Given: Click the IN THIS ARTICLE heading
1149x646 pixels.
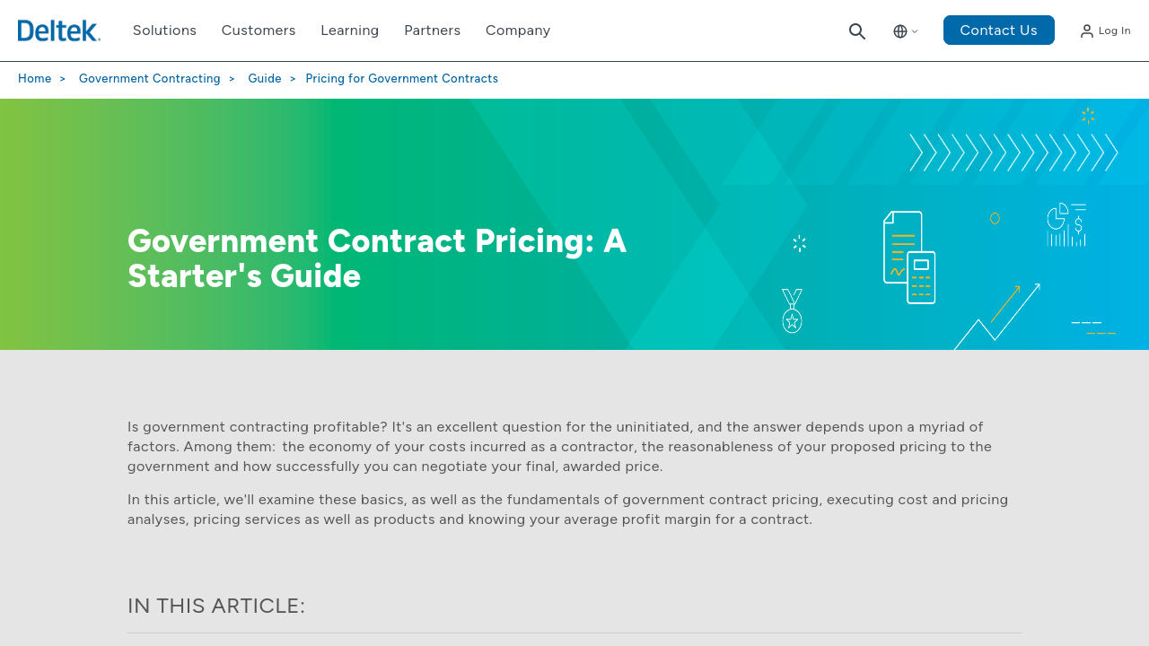Looking at the screenshot, I should click(216, 606).
